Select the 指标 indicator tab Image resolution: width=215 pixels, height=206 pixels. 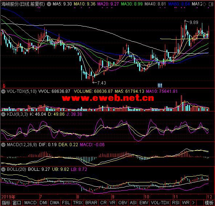(6, 203)
